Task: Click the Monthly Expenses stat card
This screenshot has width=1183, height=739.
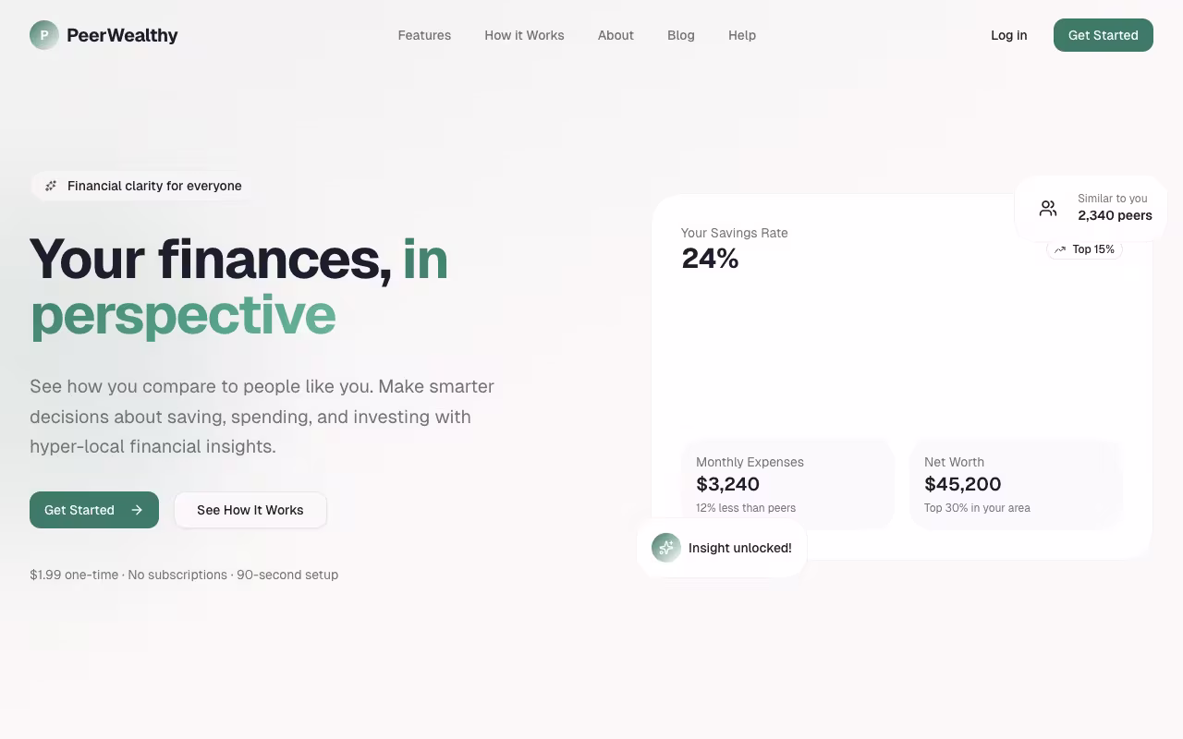Action: [787, 483]
